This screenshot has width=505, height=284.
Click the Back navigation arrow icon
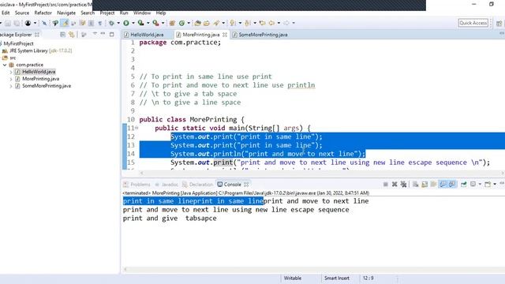(x=271, y=23)
